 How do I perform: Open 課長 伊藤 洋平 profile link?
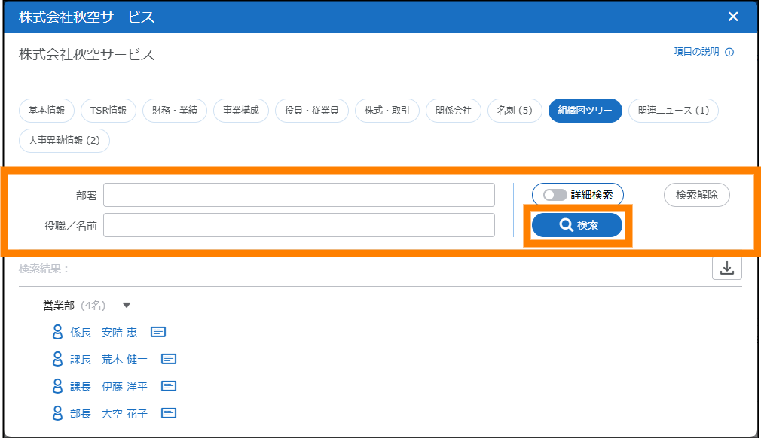point(109,386)
